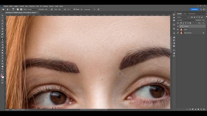Open the Edit Toolbar three-dots button
This screenshot has height=116, width=207.
(x=2, y=72)
